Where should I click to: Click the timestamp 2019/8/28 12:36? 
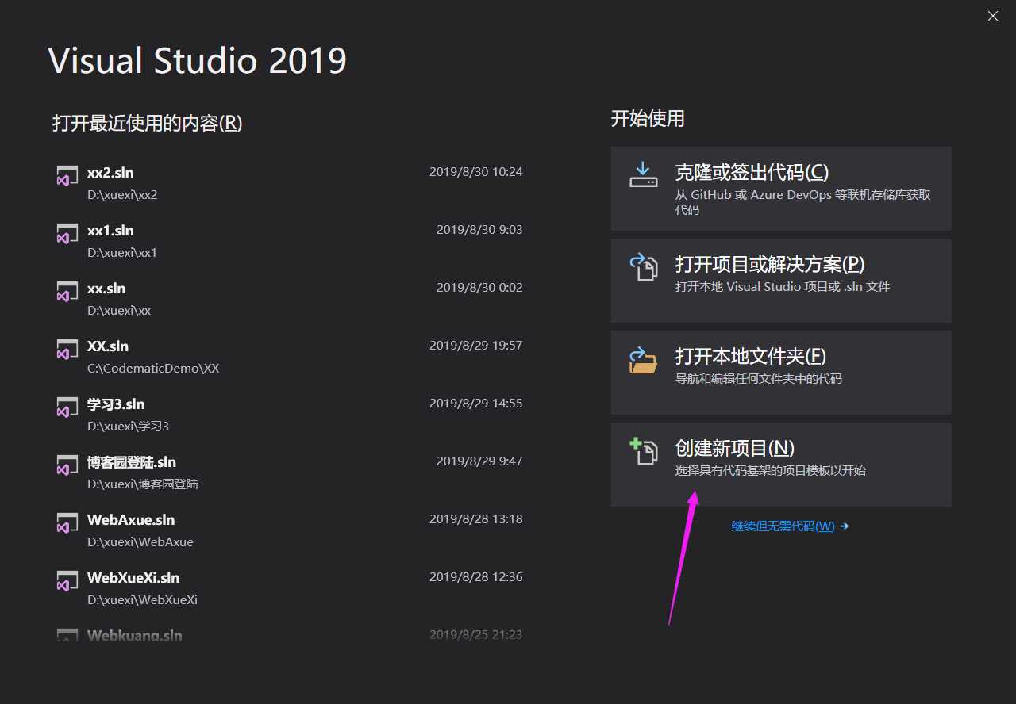pyautogui.click(x=476, y=576)
